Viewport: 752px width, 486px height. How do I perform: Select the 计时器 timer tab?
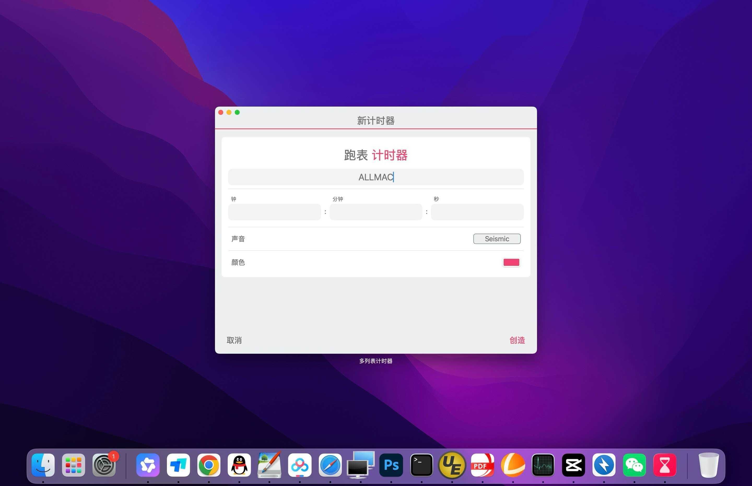click(x=390, y=155)
